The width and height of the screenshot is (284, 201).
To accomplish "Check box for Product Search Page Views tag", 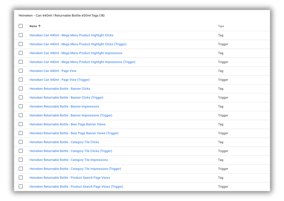I will [x=21, y=178].
